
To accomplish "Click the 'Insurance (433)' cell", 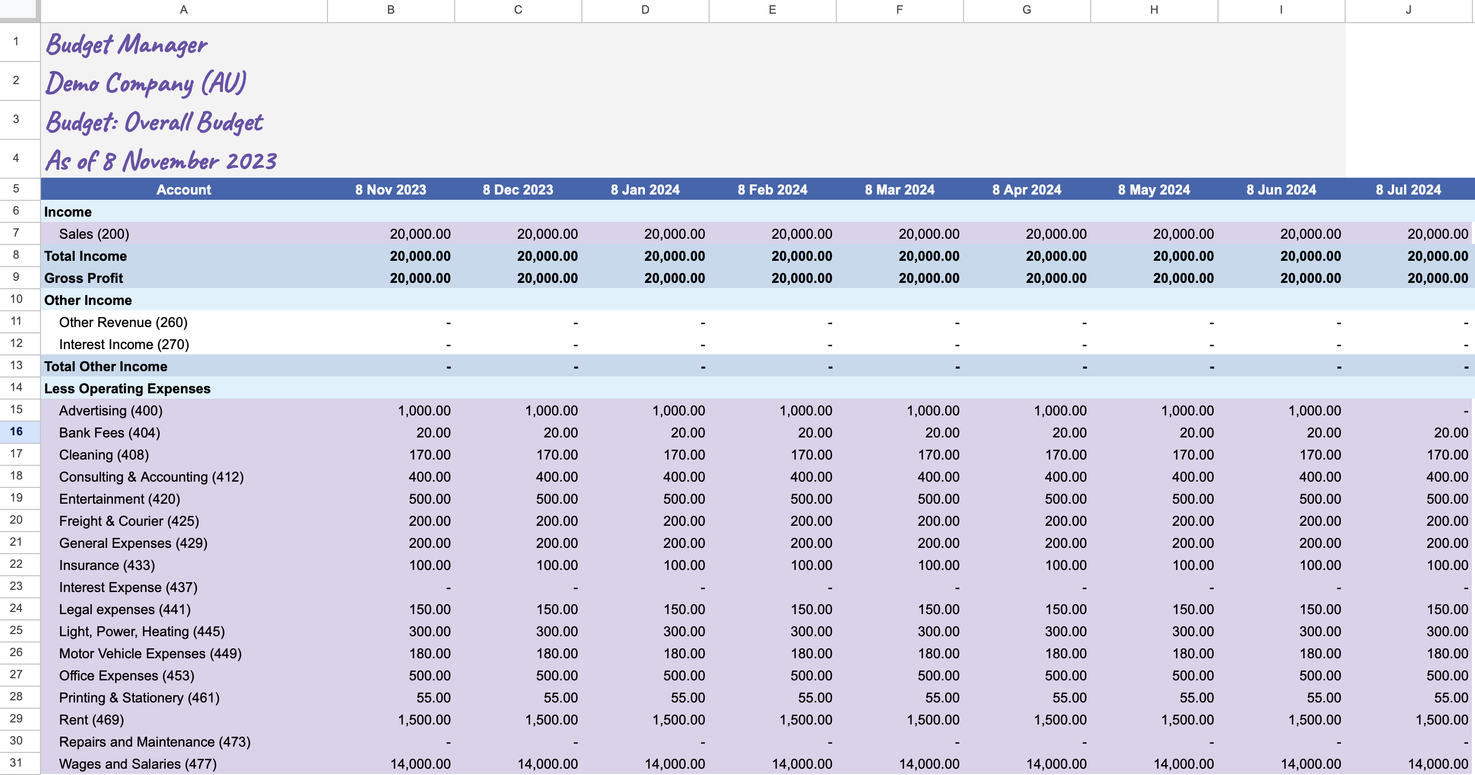I will coord(184,565).
